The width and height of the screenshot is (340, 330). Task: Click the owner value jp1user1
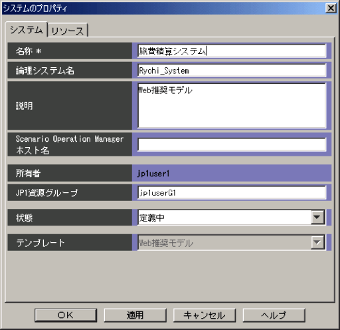[153, 174]
